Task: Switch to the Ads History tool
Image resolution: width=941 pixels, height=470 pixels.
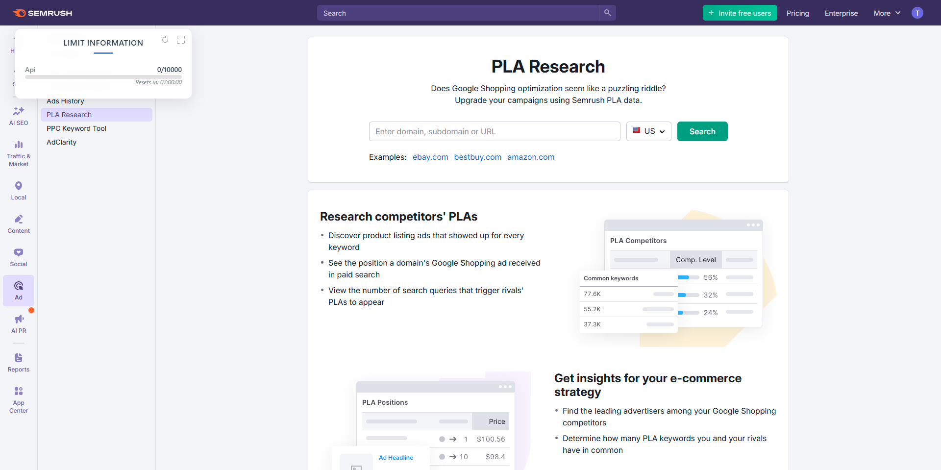Action: tap(65, 101)
